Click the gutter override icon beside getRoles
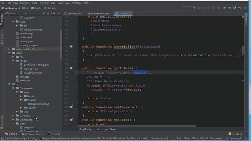This screenshot has height=141, width=251. (x=71, y=68)
